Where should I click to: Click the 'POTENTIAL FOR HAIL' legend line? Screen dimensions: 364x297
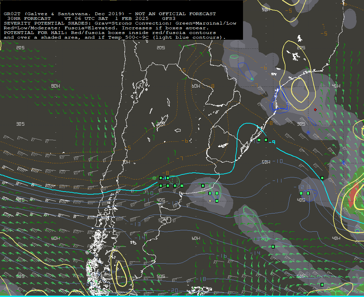pos(110,33)
